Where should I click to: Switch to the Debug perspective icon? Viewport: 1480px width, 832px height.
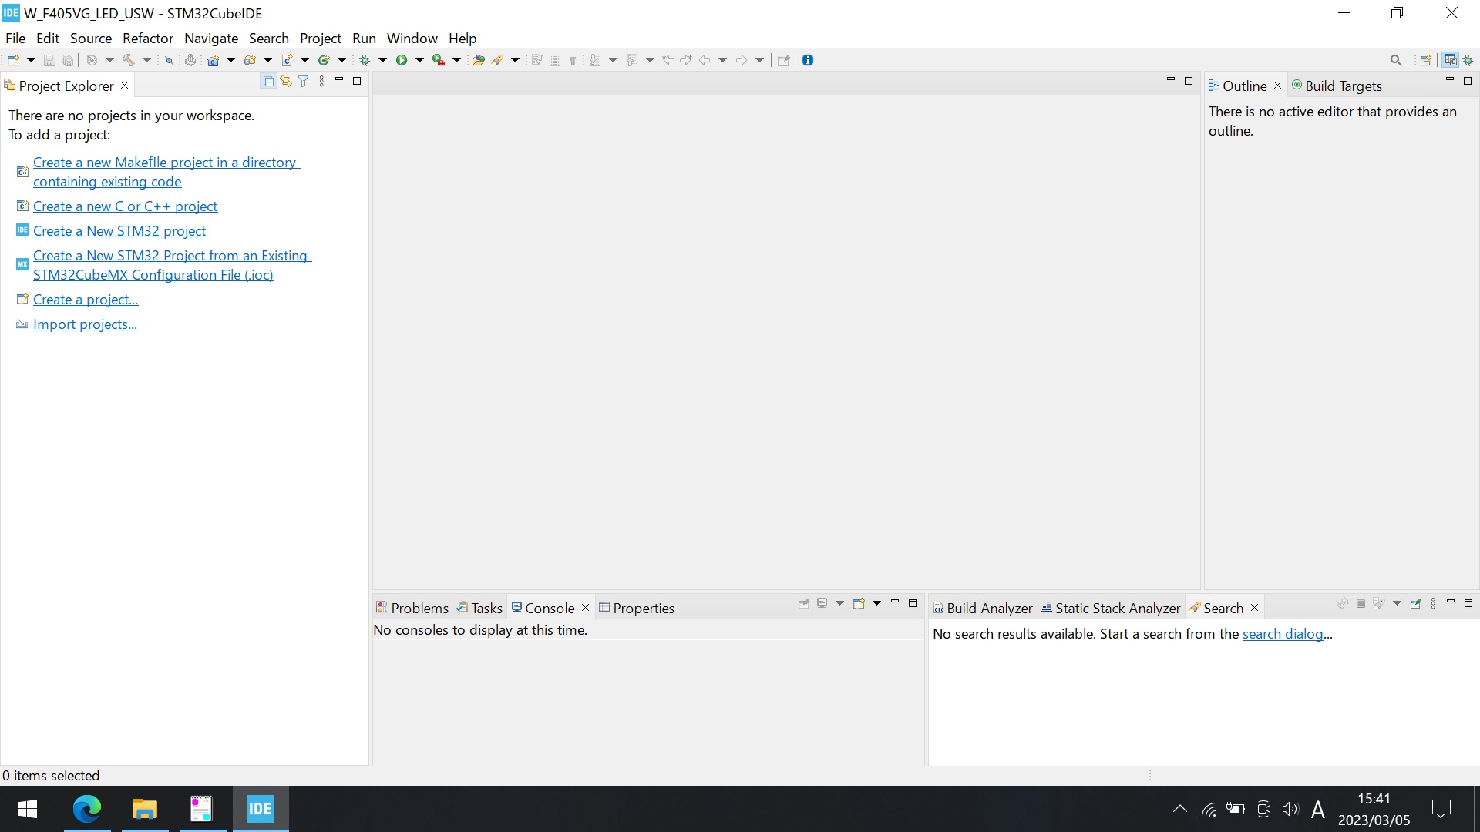pos(1468,60)
